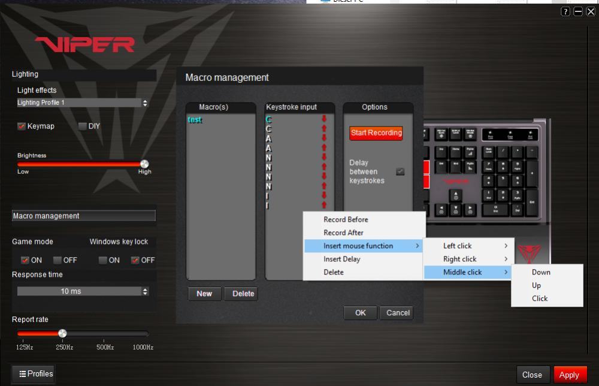Set Windows key lock to ON

click(x=102, y=260)
